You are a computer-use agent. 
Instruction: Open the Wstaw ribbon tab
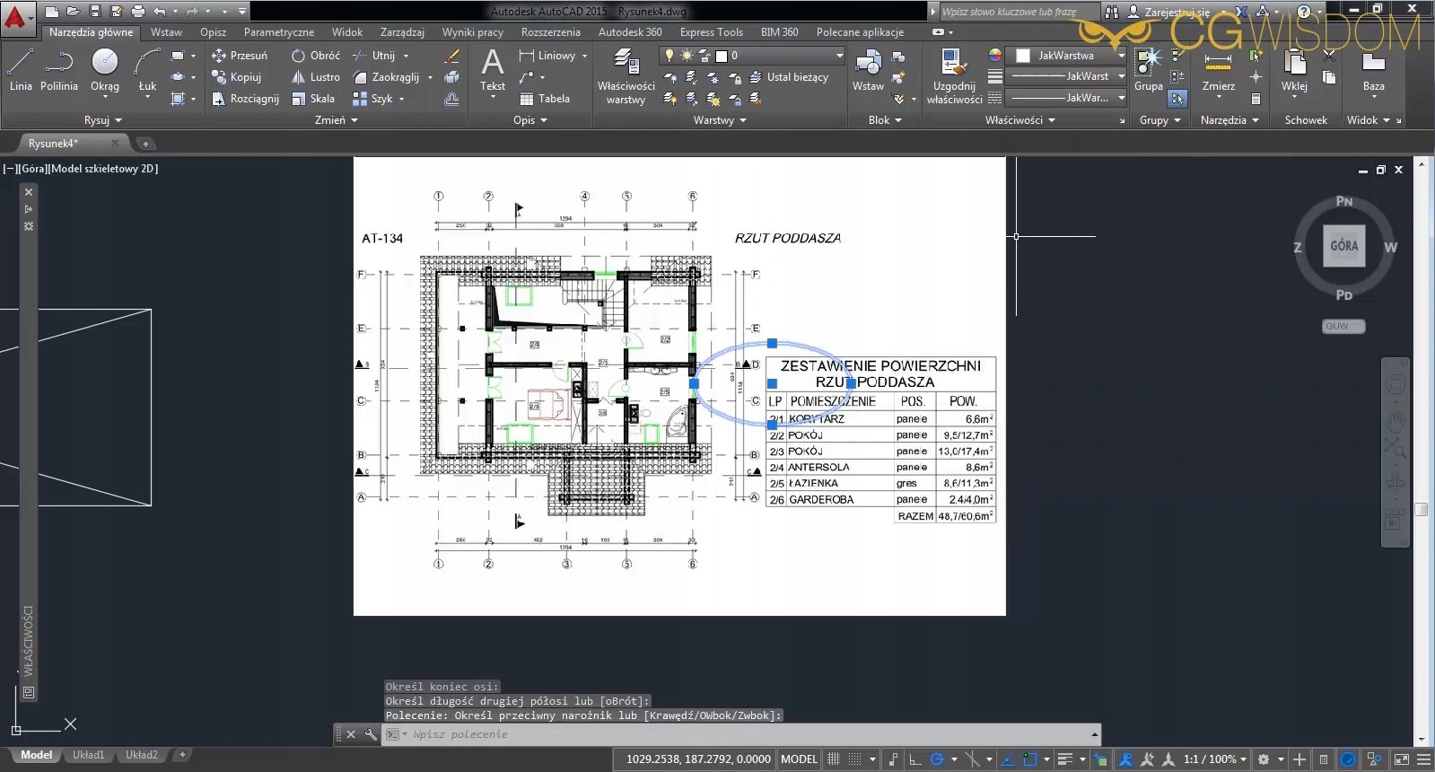point(166,32)
